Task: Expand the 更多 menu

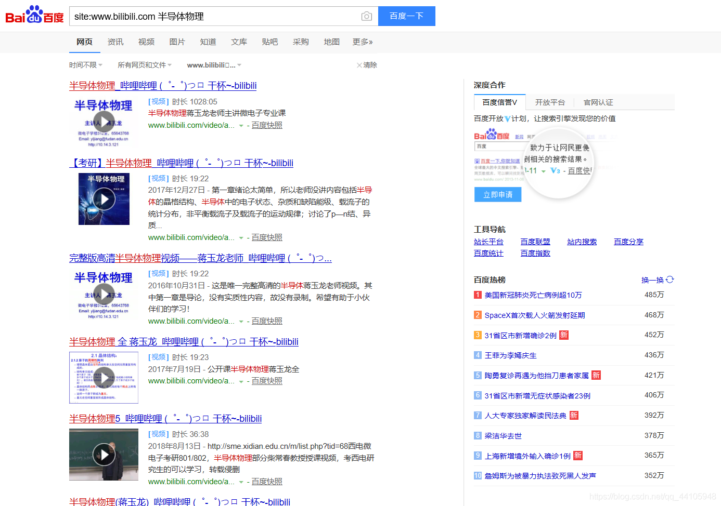Action: point(363,42)
